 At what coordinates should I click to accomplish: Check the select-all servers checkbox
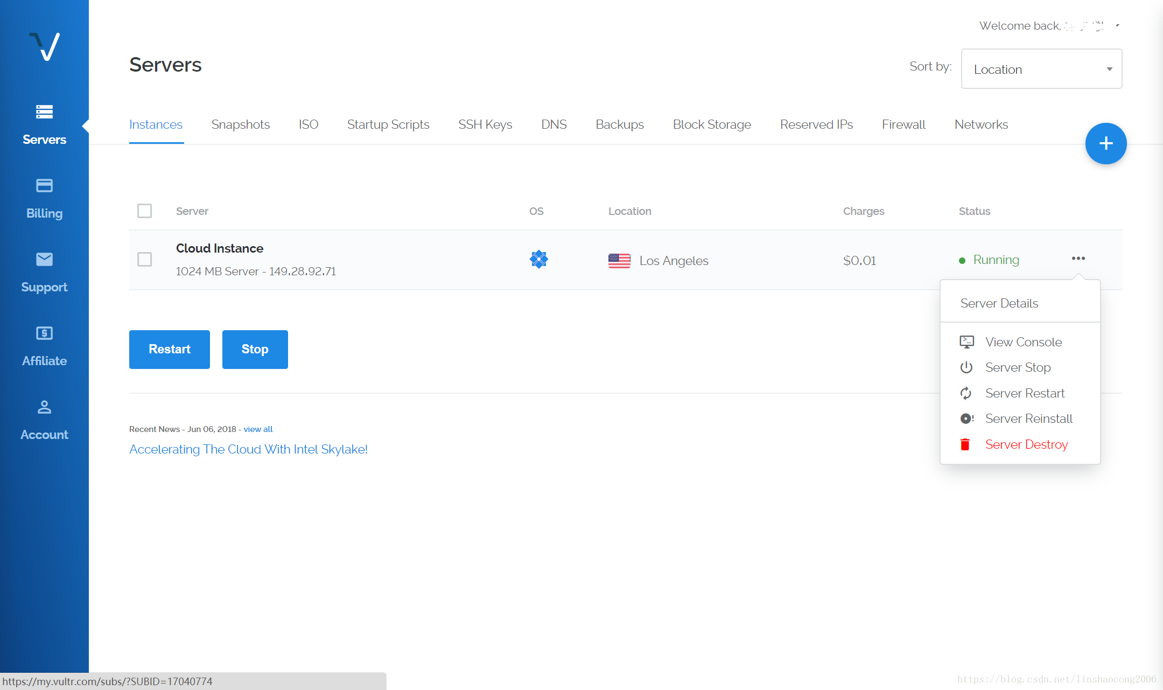tap(144, 211)
